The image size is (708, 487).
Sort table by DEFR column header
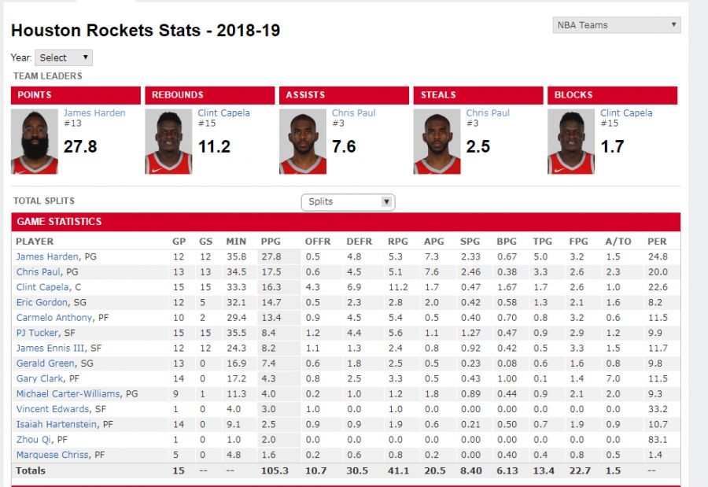pyautogui.click(x=360, y=242)
